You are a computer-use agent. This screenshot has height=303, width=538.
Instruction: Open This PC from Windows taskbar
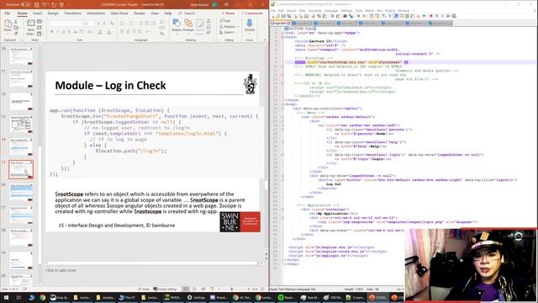pyautogui.click(x=127, y=297)
